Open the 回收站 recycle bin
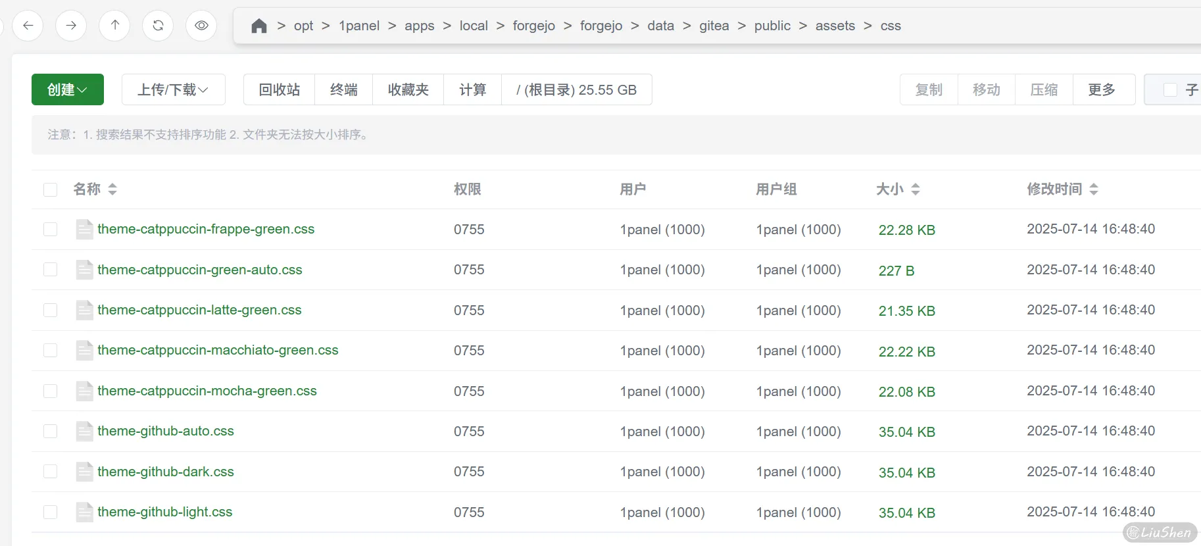This screenshot has width=1201, height=546. coord(279,89)
